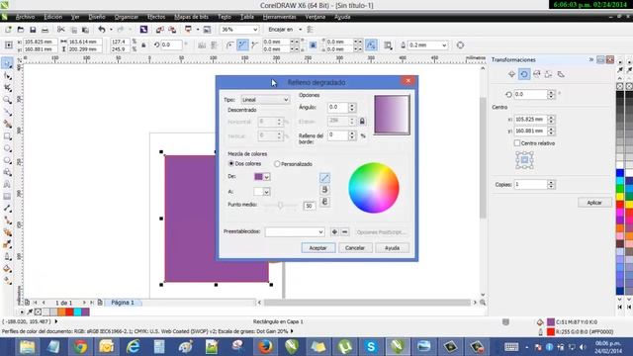Click the Open file folder icon
Image resolution: width=633 pixels, height=356 pixels.
[21, 30]
